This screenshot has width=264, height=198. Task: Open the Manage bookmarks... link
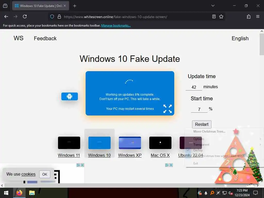tap(116, 26)
